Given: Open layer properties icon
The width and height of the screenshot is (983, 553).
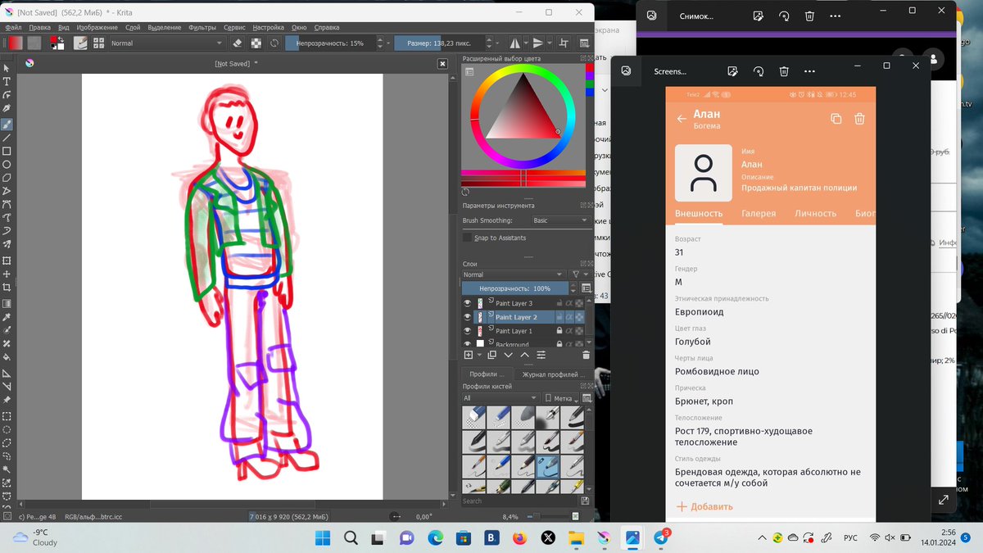Looking at the screenshot, I should pyautogui.click(x=541, y=355).
